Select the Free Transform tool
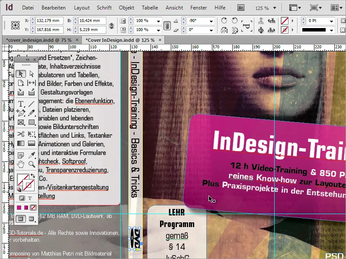Screen dimensions: 346x259 click(x=32, y=134)
